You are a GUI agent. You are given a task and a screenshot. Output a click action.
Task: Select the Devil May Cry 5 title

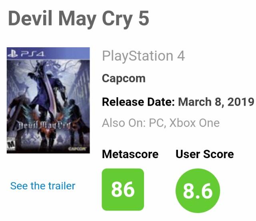[x=78, y=18]
